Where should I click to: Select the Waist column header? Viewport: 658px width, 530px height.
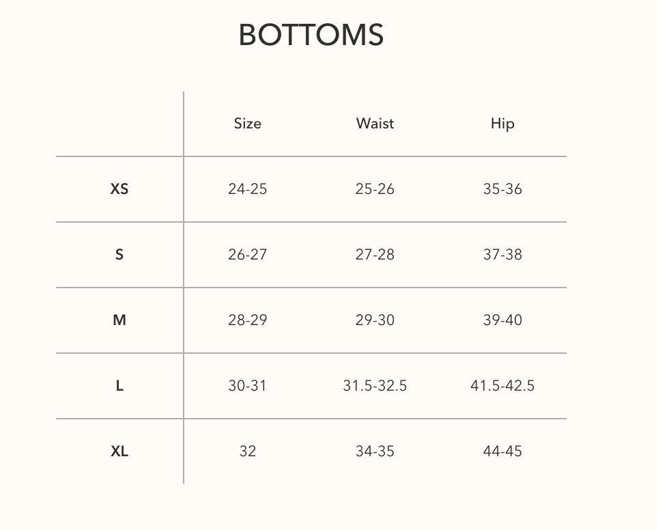coord(375,124)
